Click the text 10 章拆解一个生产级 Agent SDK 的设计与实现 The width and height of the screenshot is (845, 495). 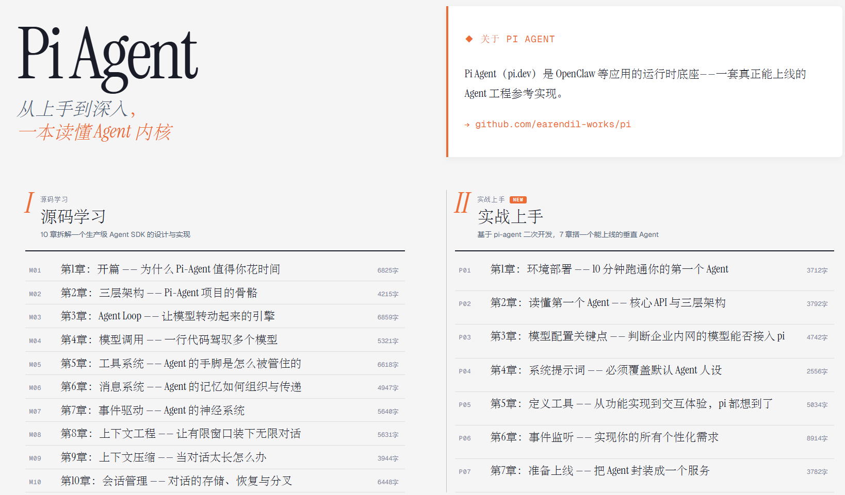[x=116, y=235]
